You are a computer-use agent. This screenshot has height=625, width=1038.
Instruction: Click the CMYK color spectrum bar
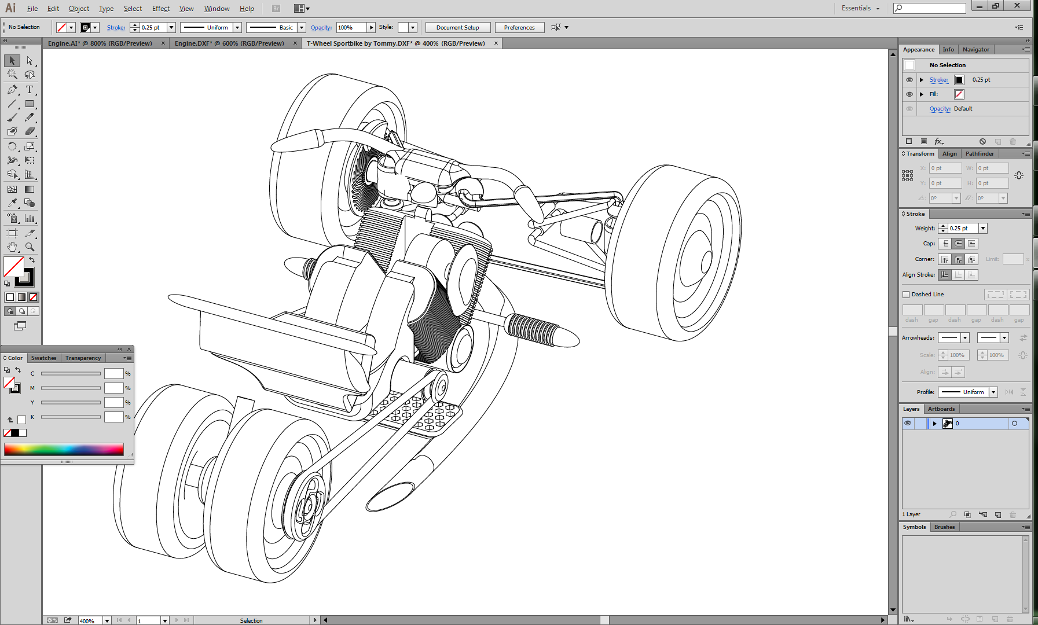pos(64,450)
